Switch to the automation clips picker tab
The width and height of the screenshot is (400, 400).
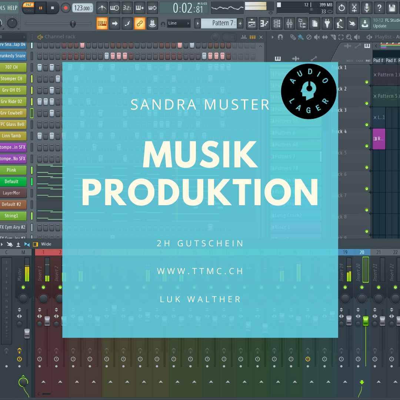(314, 59)
